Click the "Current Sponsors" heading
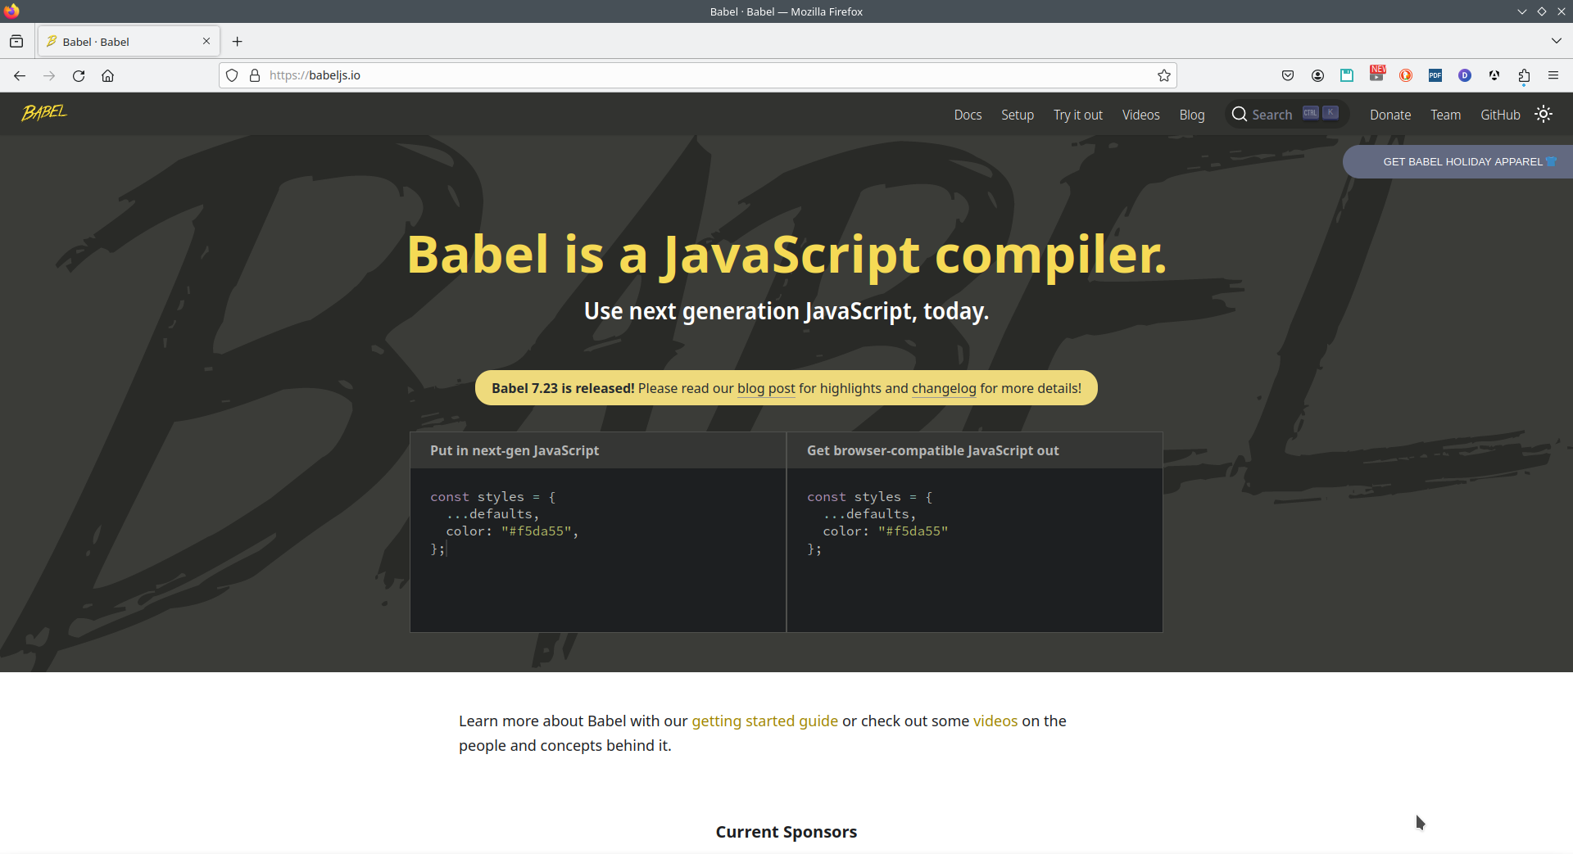The image size is (1573, 854). click(786, 832)
